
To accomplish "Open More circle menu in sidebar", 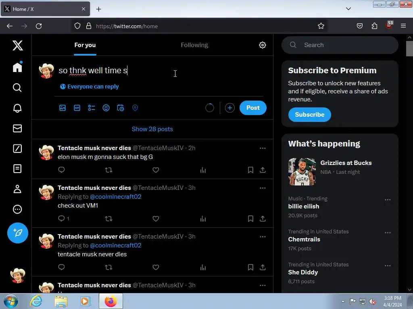I will pos(17,209).
